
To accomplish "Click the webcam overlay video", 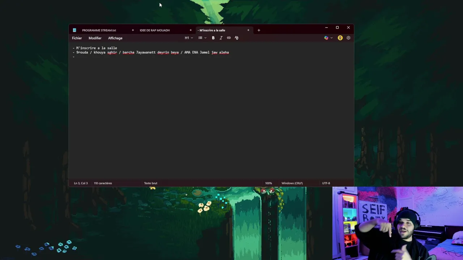I will (398, 223).
